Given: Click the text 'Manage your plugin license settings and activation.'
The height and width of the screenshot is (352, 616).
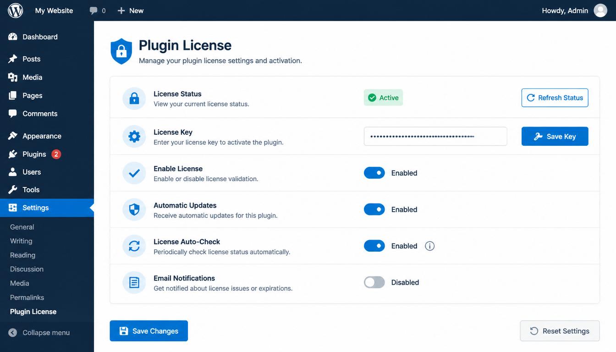Looking at the screenshot, I should [x=220, y=60].
